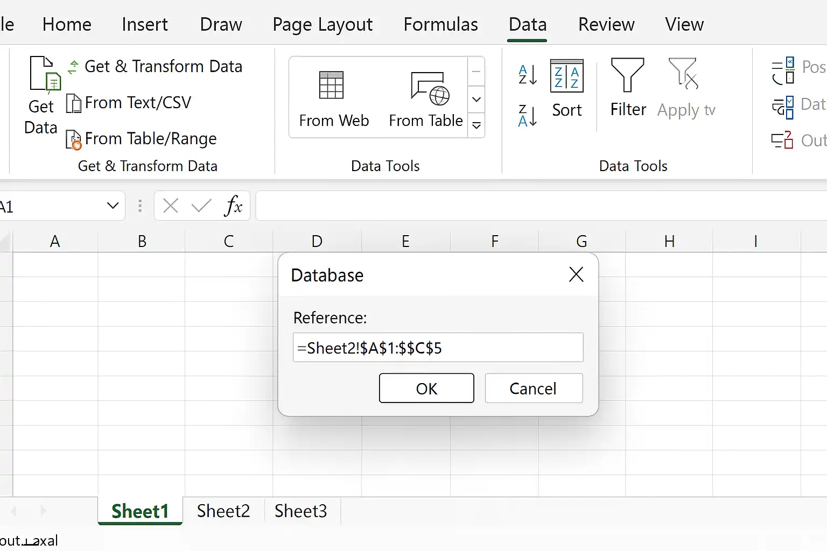Click the From Web icon
Image resolution: width=827 pixels, height=551 pixels.
tap(331, 85)
